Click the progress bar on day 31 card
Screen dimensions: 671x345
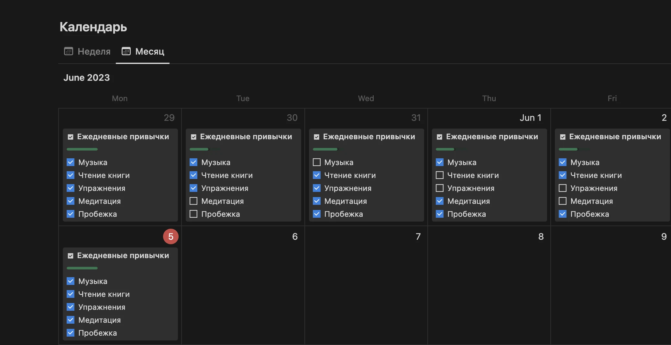(x=328, y=149)
